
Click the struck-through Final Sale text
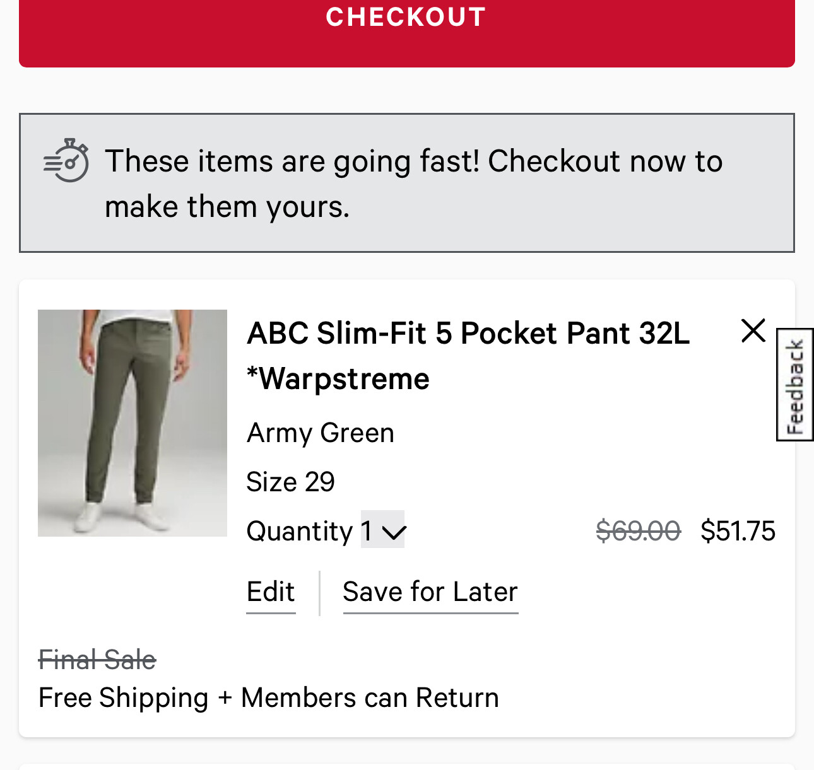97,660
